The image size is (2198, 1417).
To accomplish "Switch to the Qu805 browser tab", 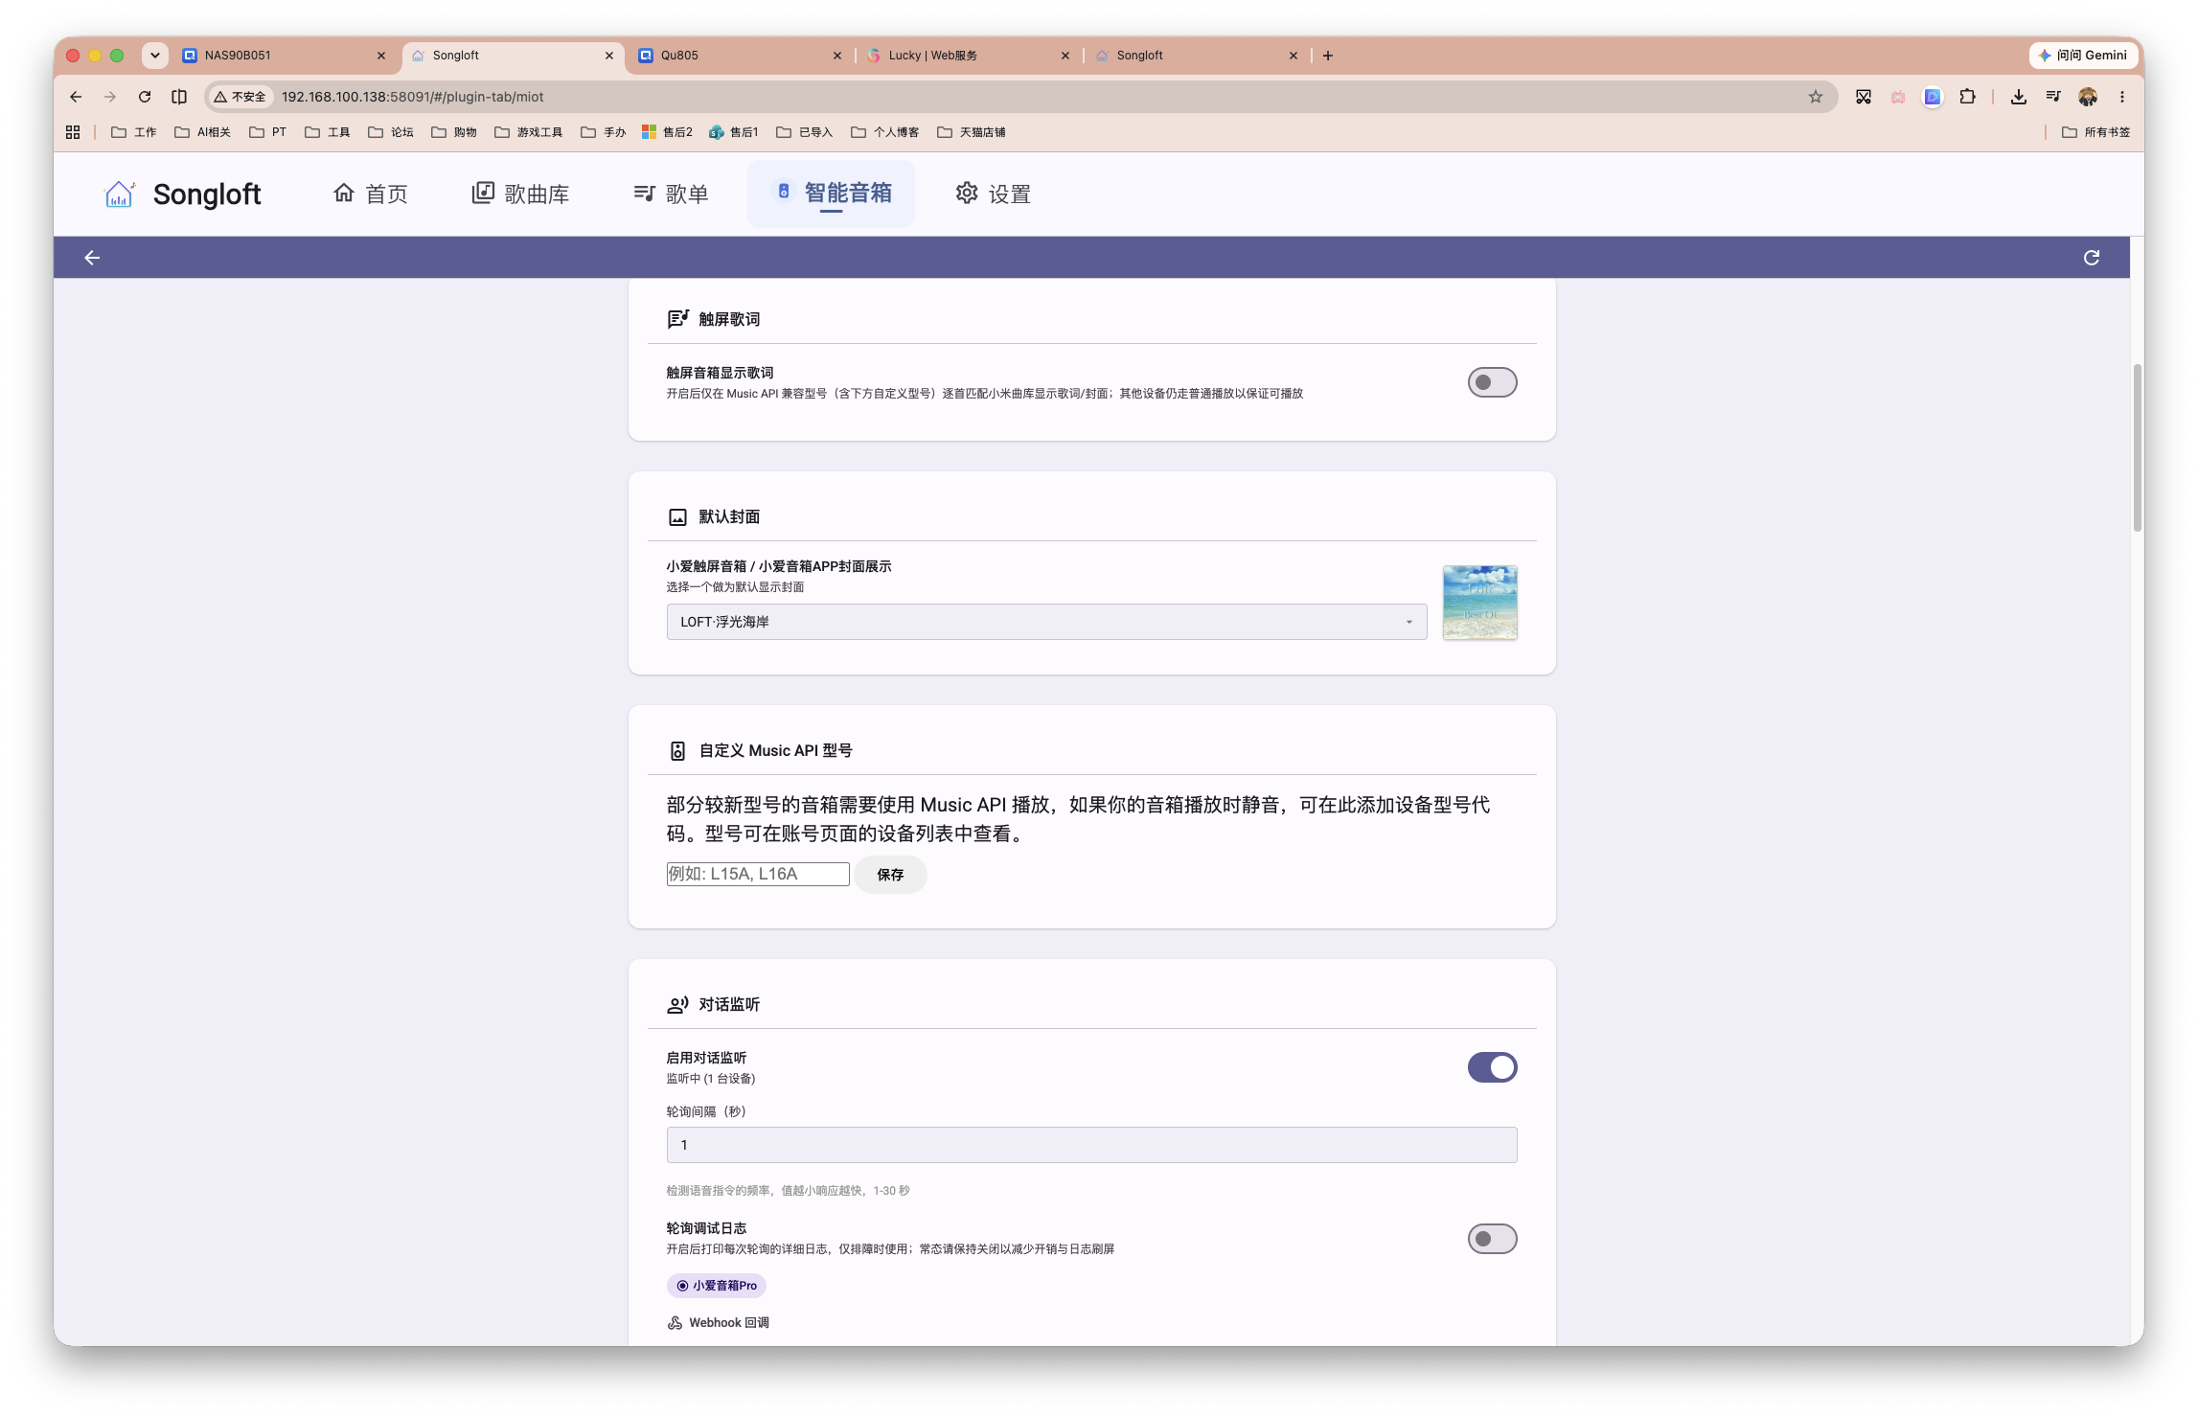I will pyautogui.click(x=740, y=56).
